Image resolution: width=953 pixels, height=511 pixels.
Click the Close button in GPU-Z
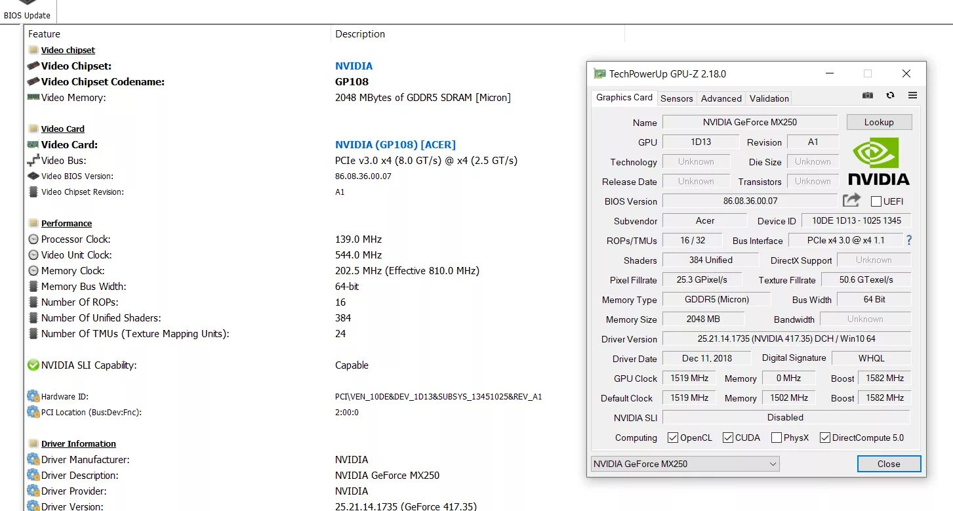pyautogui.click(x=889, y=464)
